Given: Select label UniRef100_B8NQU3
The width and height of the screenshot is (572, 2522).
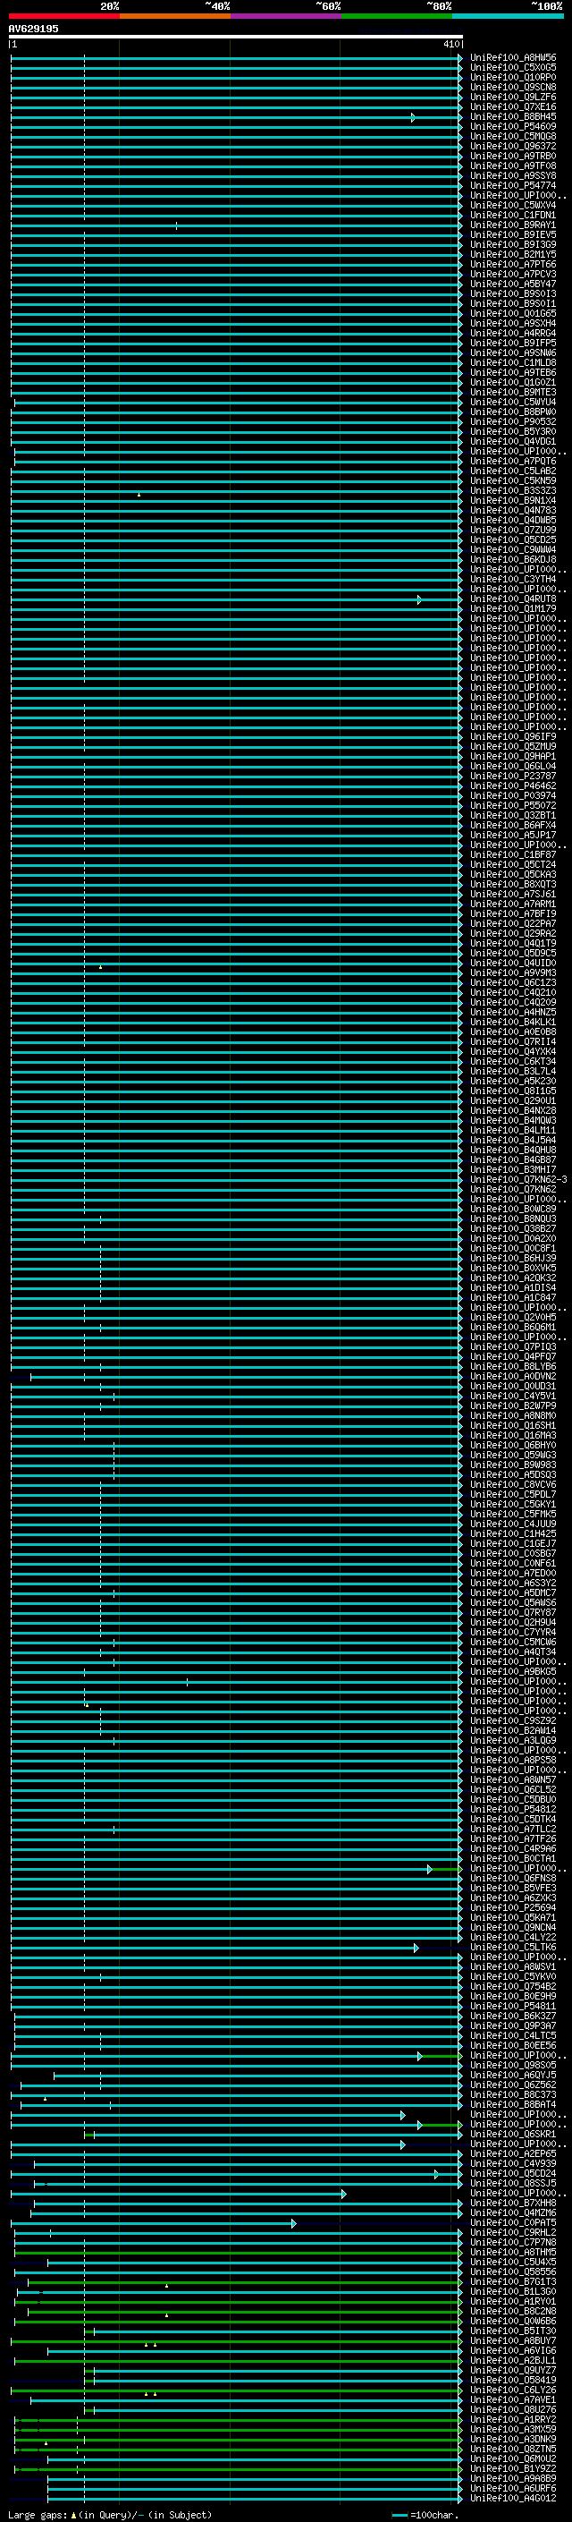Looking at the screenshot, I should click(513, 1219).
